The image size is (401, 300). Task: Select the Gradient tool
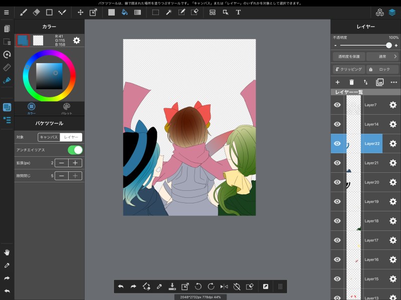point(137,12)
